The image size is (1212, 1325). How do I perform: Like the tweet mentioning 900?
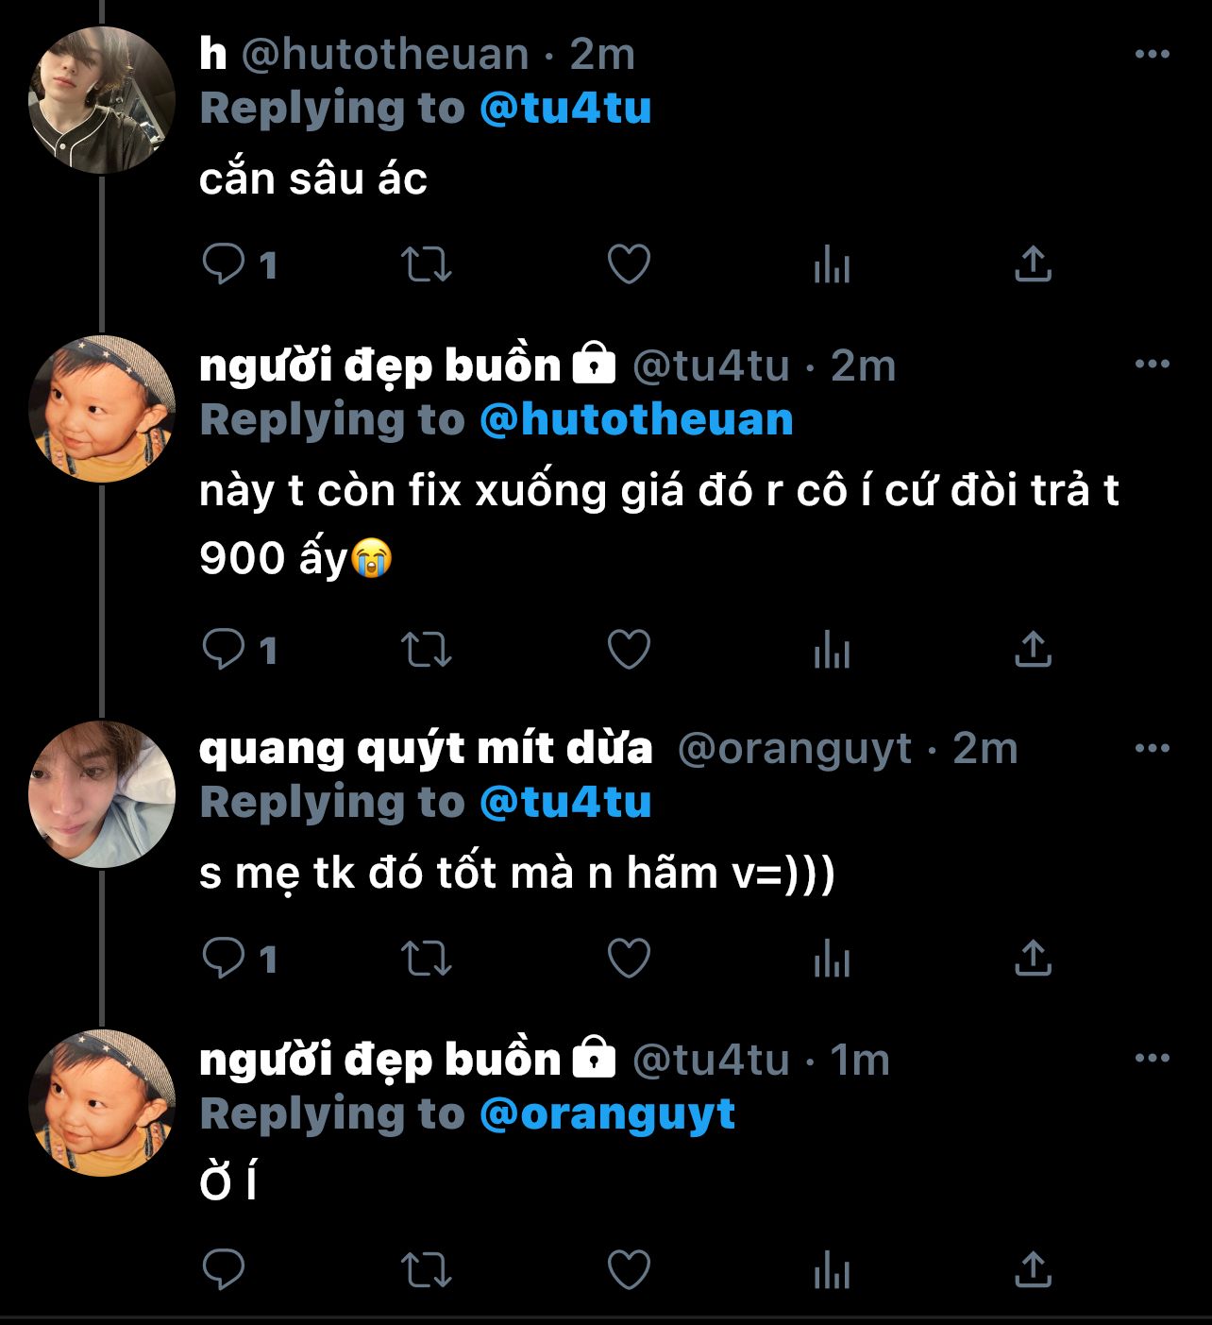pos(629,650)
